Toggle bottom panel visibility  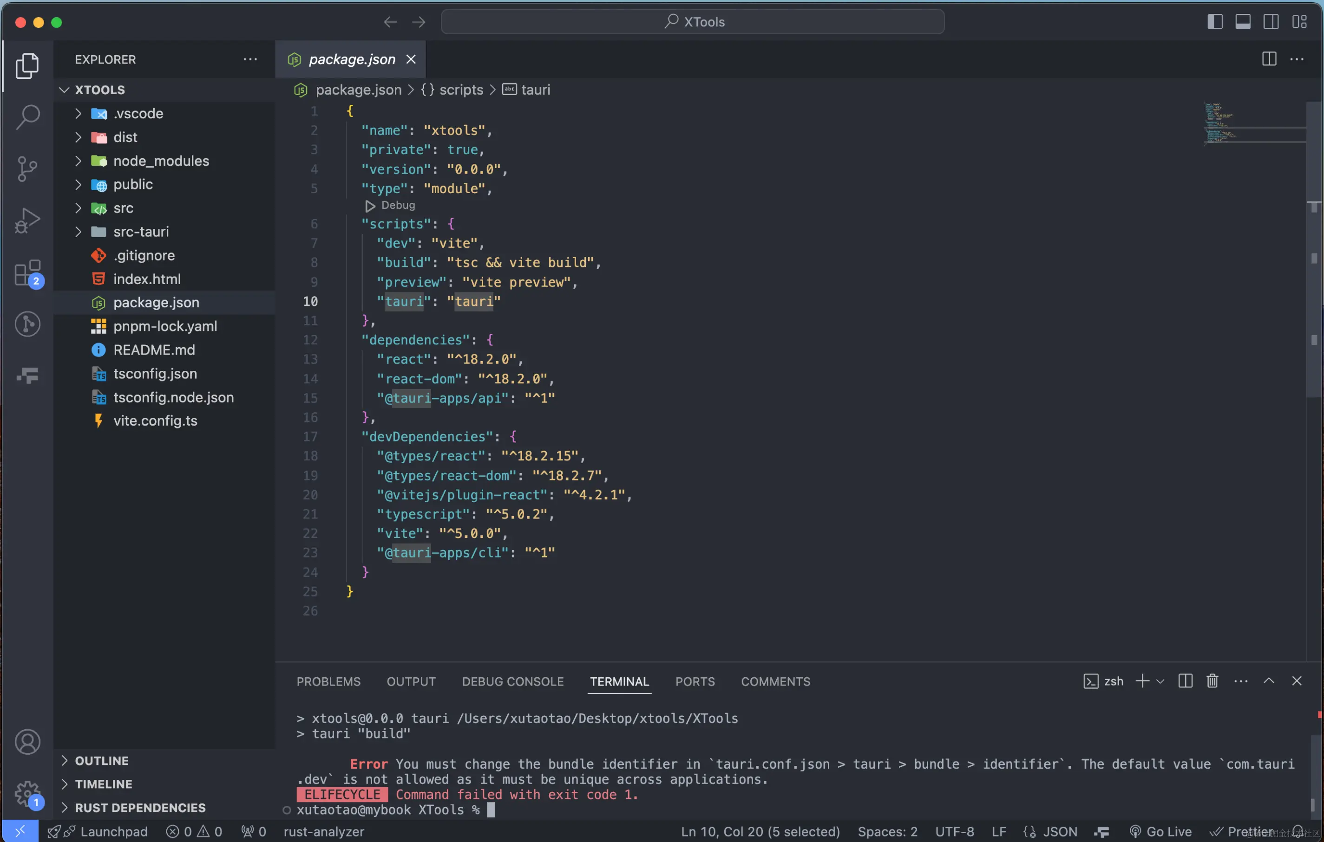coord(1243,22)
